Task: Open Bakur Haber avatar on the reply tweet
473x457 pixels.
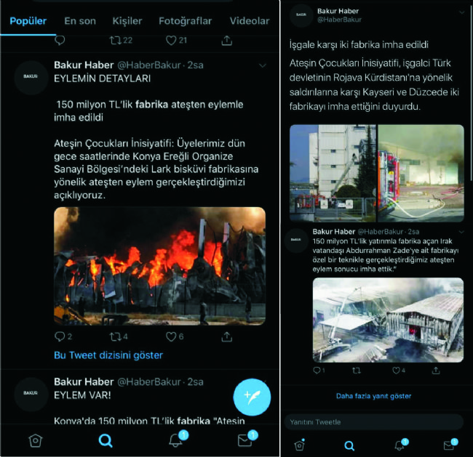Action: 296,240
